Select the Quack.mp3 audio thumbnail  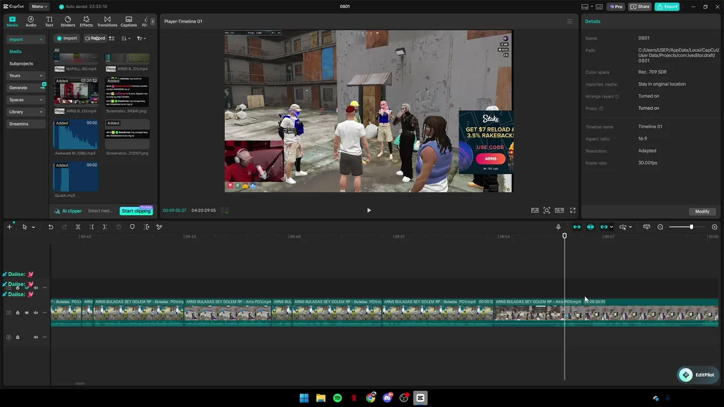tap(75, 176)
